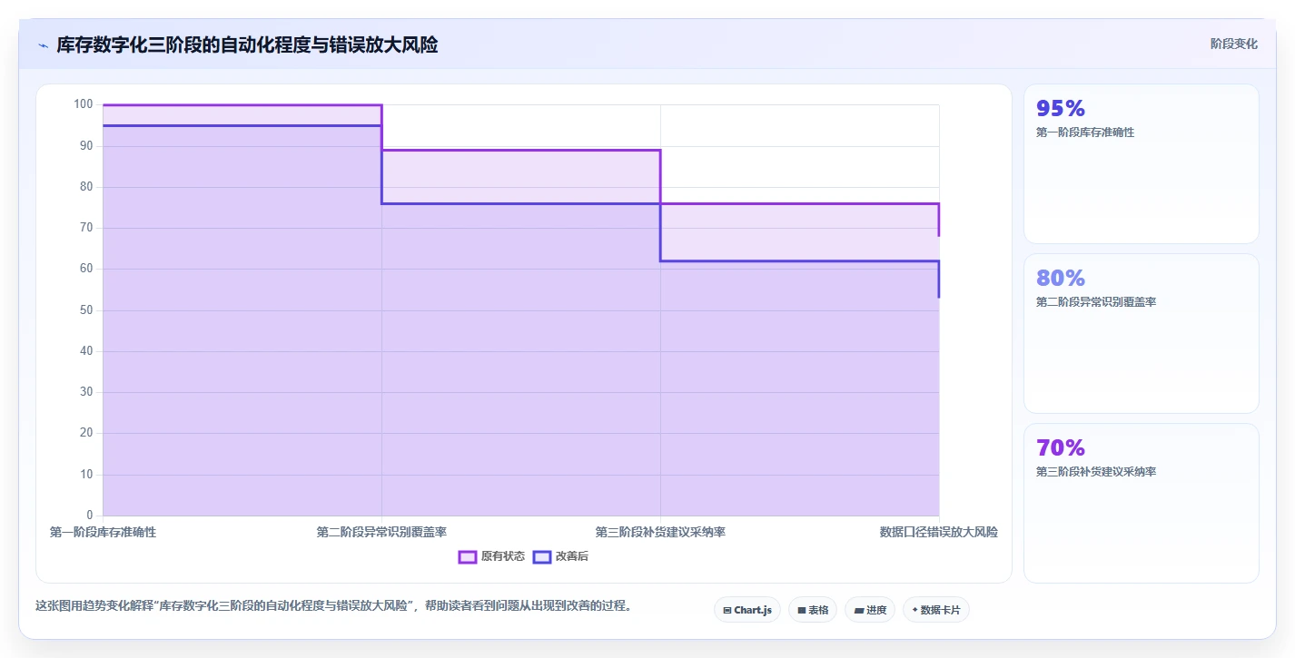Open the 80% 第二阶段异常识别覆盖率 card
This screenshot has width=1295, height=658.
(x=1142, y=333)
